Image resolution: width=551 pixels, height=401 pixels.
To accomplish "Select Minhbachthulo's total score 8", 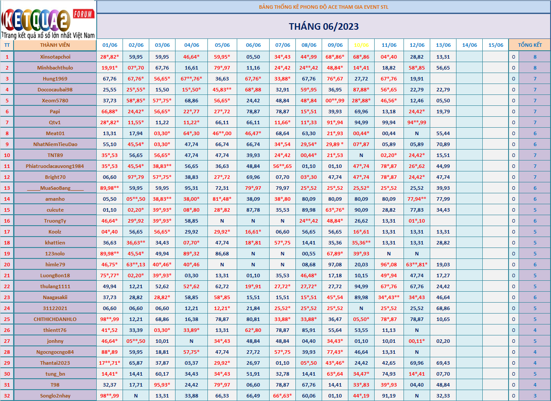I will 535,68.
